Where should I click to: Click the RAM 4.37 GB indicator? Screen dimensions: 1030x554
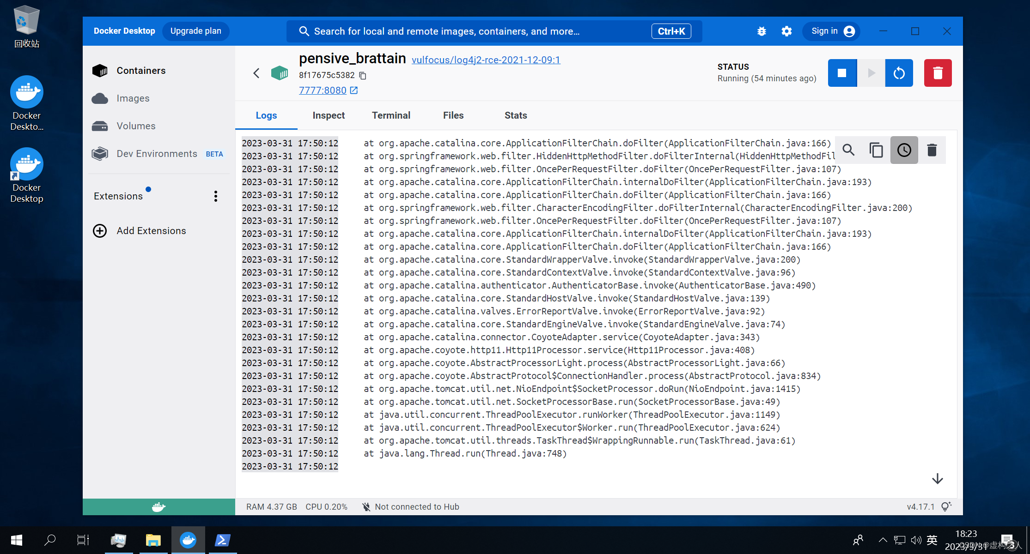click(x=272, y=507)
